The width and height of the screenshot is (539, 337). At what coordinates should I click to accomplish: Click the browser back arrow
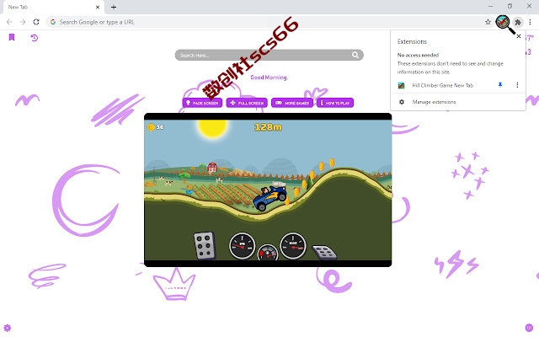9,22
